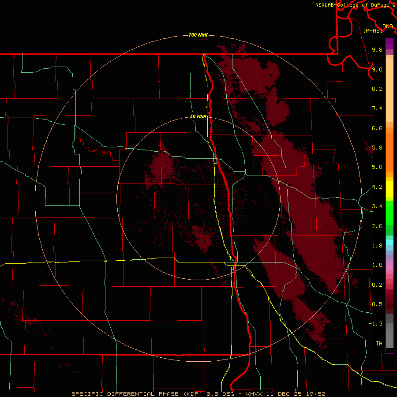The width and height of the screenshot is (397, 397).
Task: Click the 3.4 value on the color scale
Action: click(377, 206)
